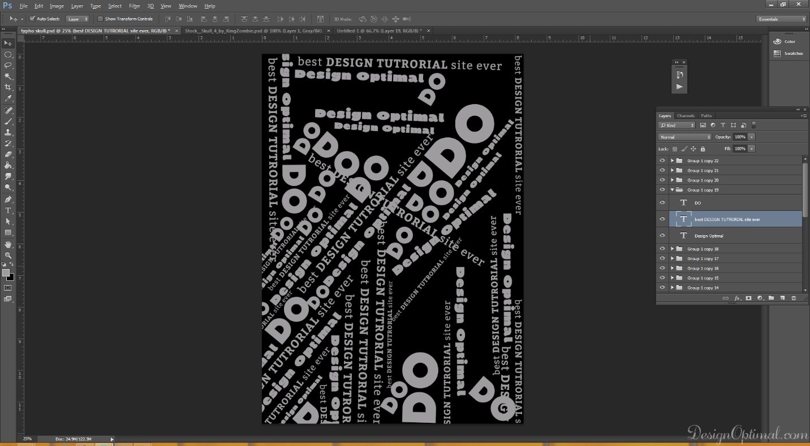
Task: Open the Swatches panel button
Action: (788, 53)
